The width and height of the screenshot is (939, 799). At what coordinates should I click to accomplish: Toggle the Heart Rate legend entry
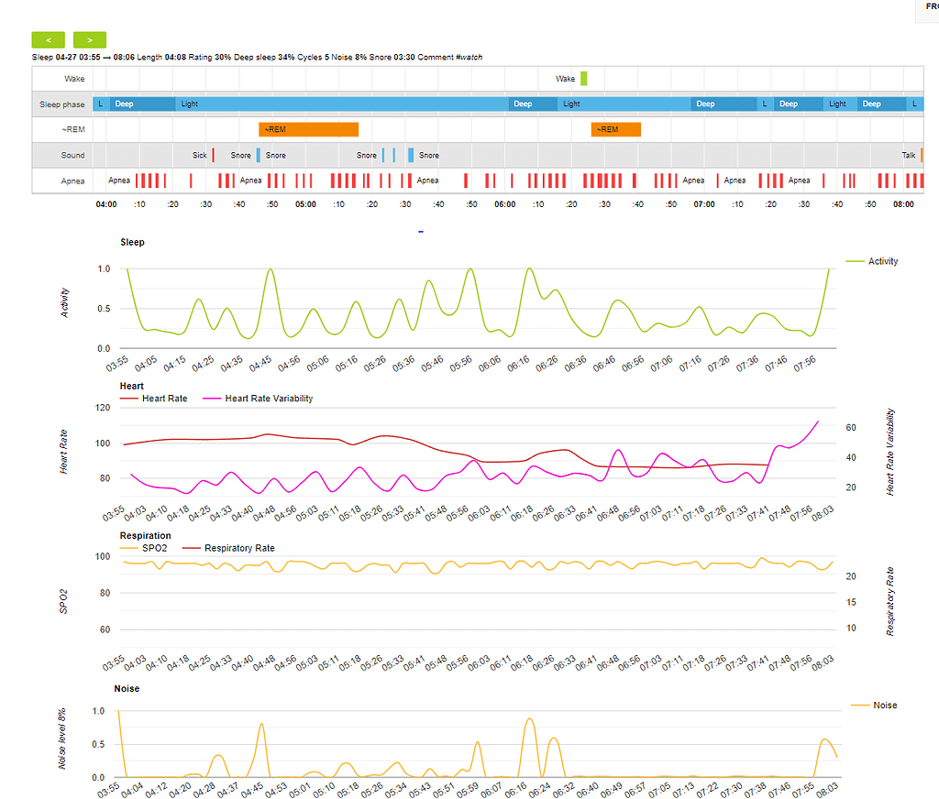pyautogui.click(x=154, y=399)
